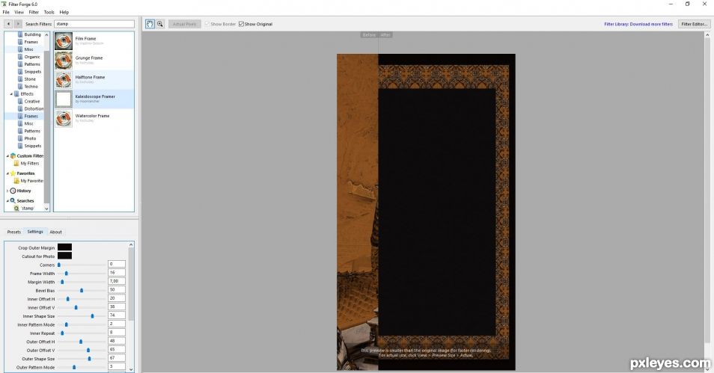The width and height of the screenshot is (714, 373).
Task: Open the Custom Filters cube icon
Action: pyautogui.click(x=13, y=155)
